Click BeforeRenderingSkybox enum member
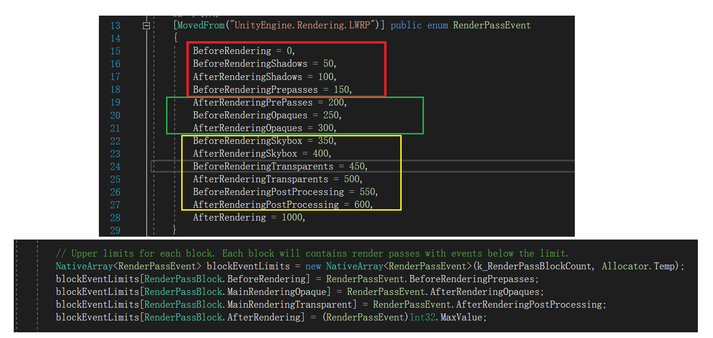The width and height of the screenshot is (713, 338). 247,141
